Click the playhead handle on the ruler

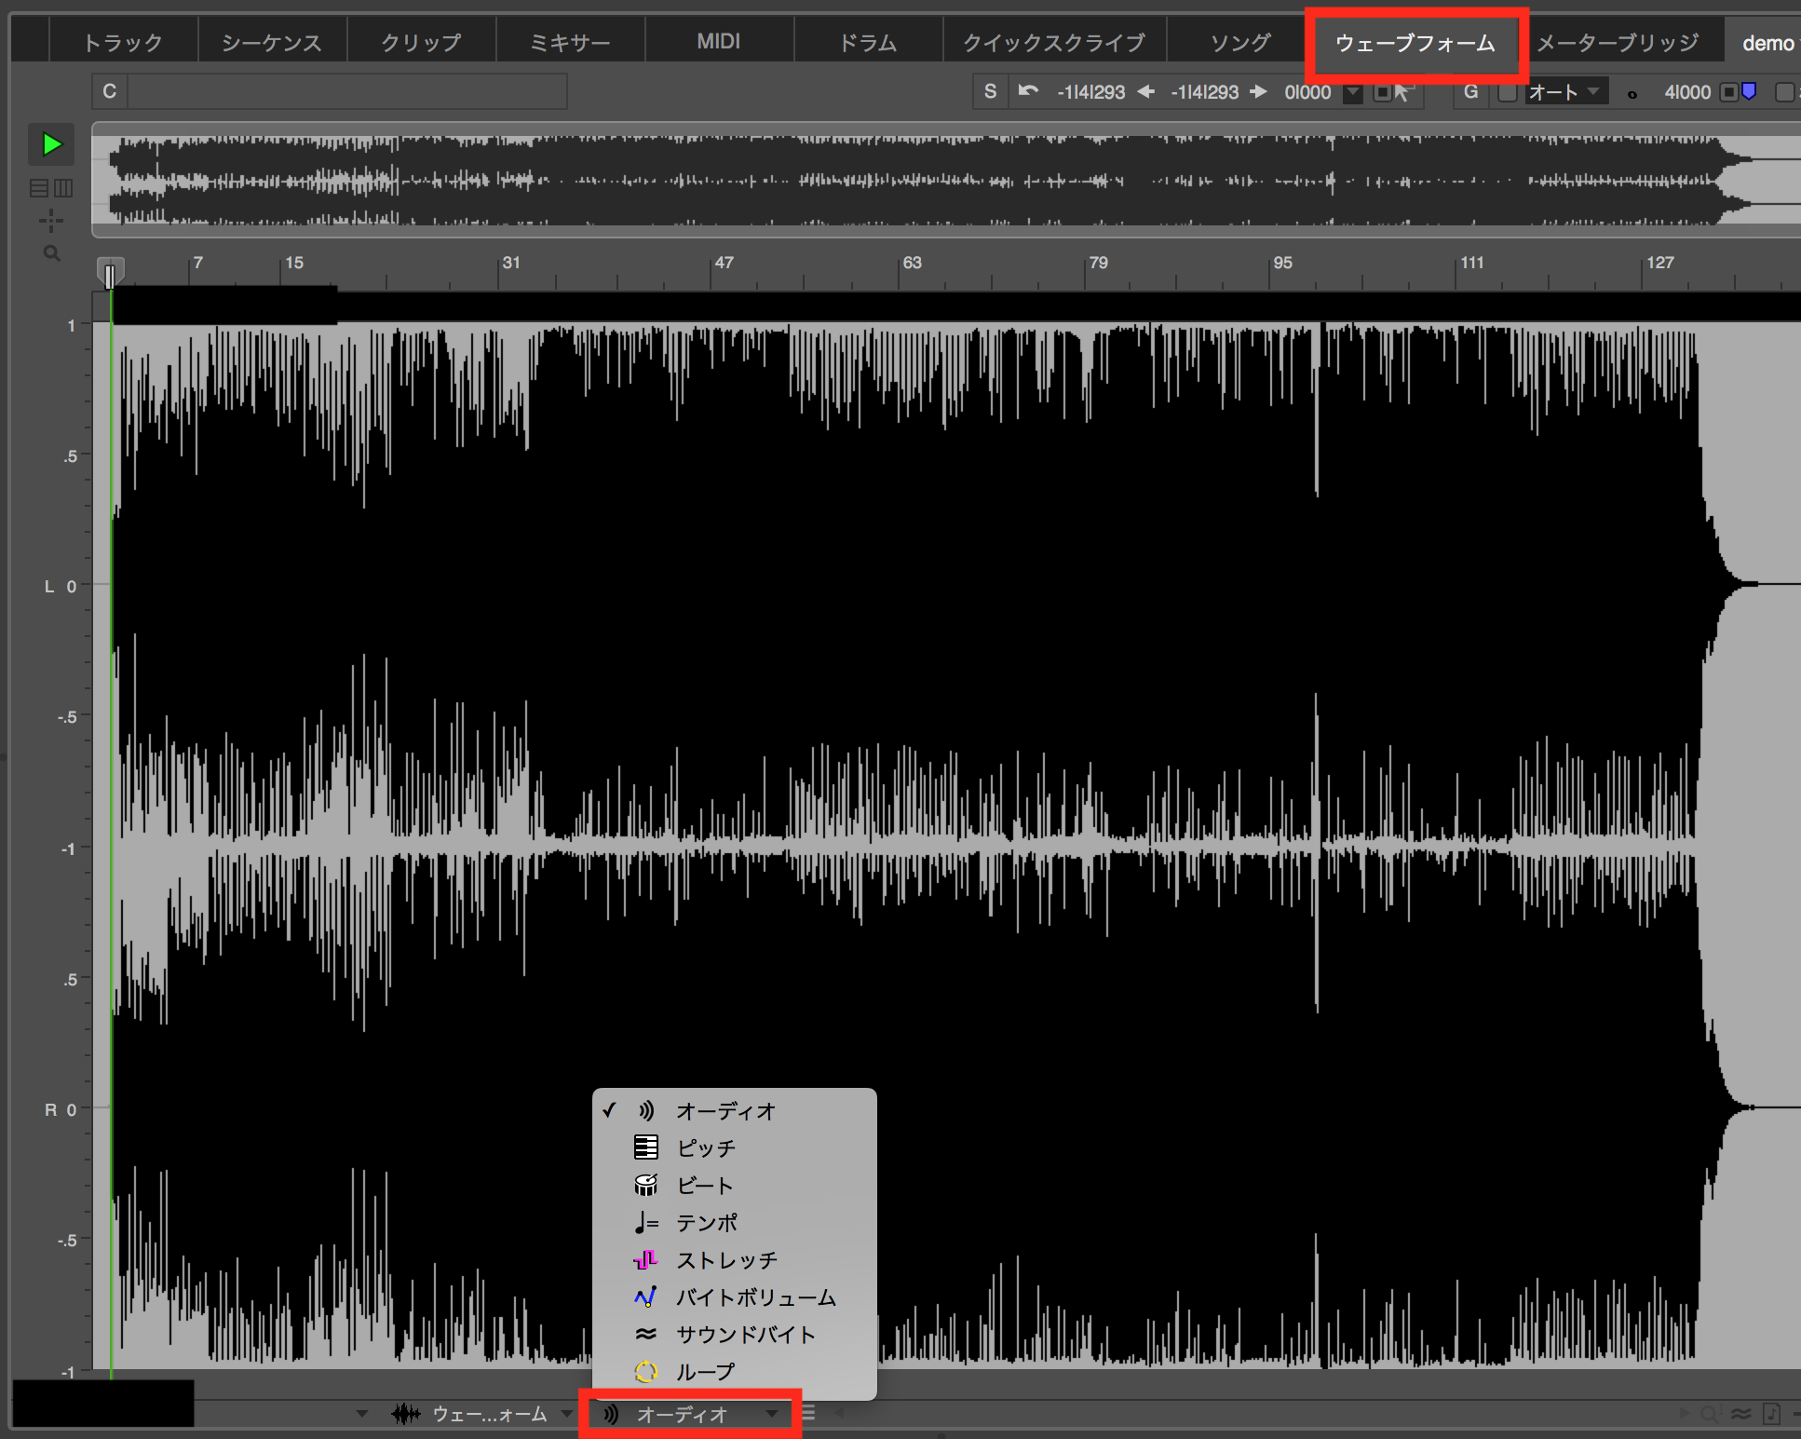tap(110, 275)
